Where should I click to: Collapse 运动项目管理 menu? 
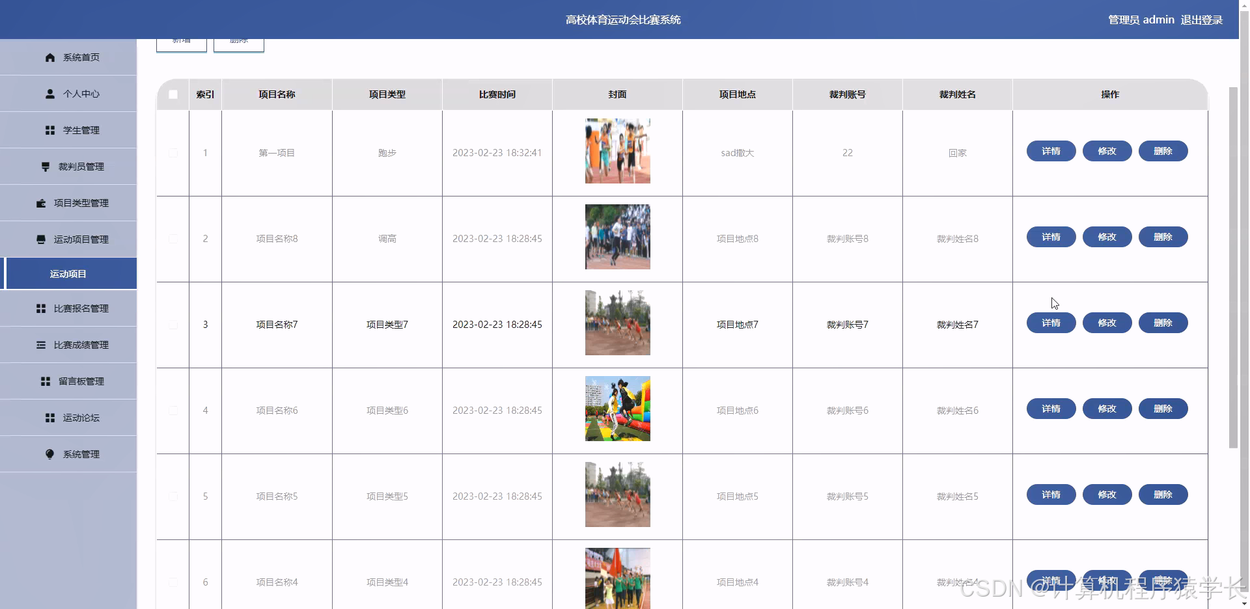68,239
